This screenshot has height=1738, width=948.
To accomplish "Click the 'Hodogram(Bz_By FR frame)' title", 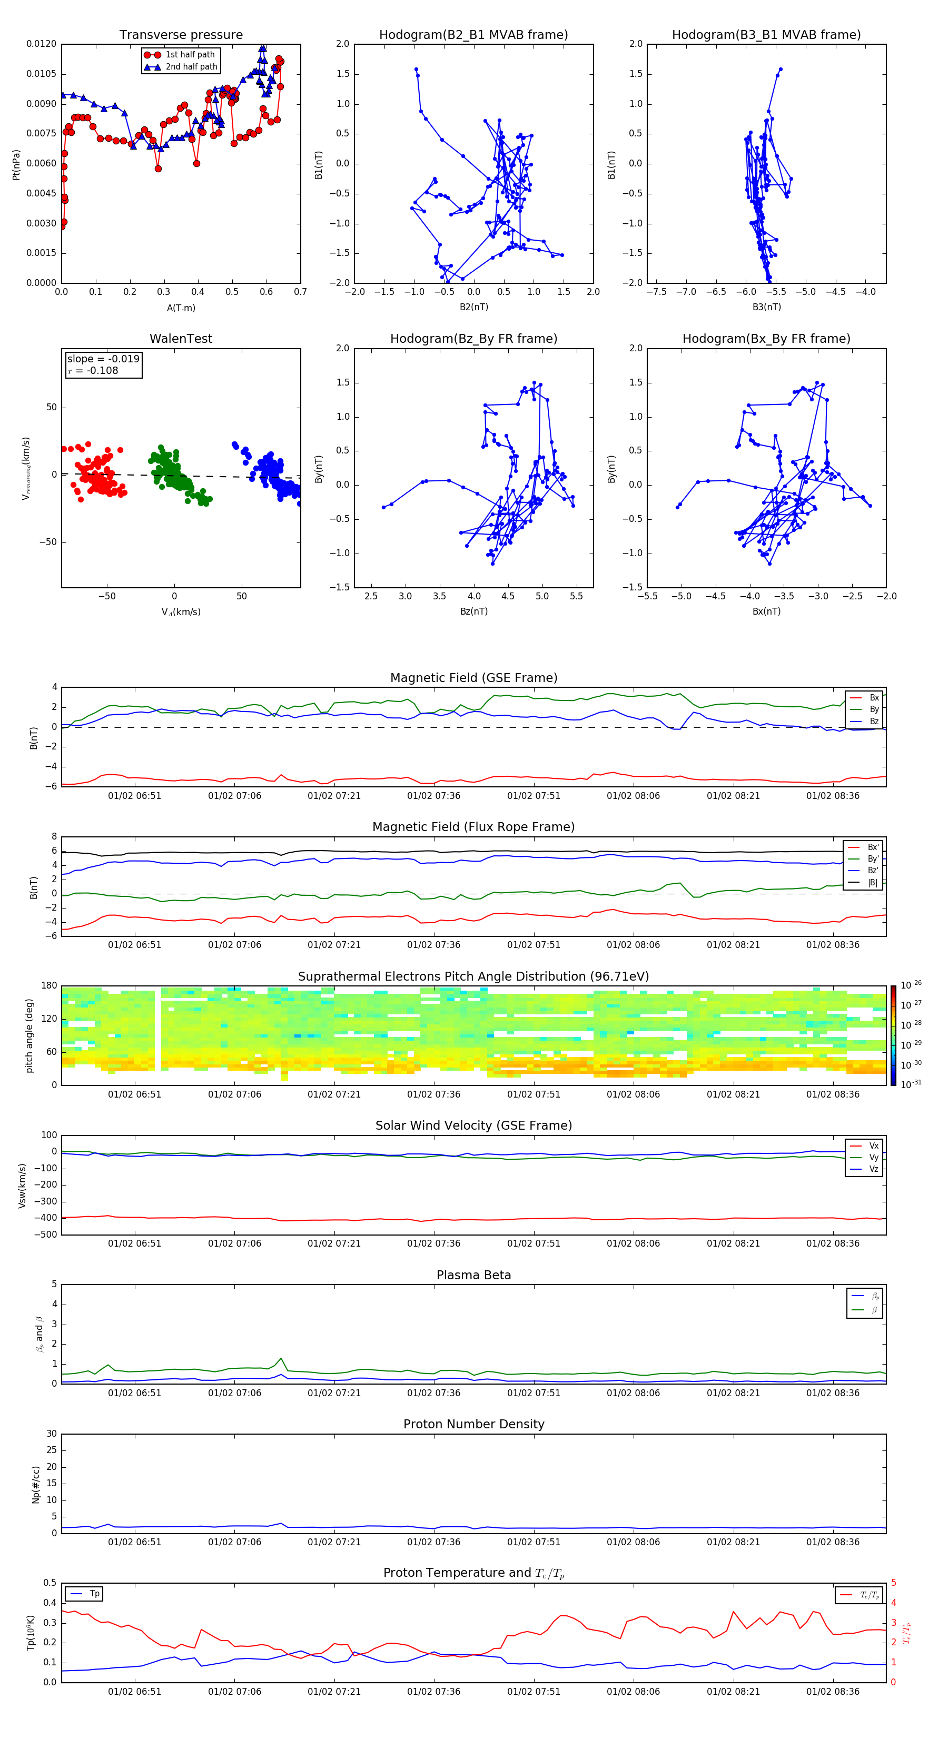I will coord(473,339).
